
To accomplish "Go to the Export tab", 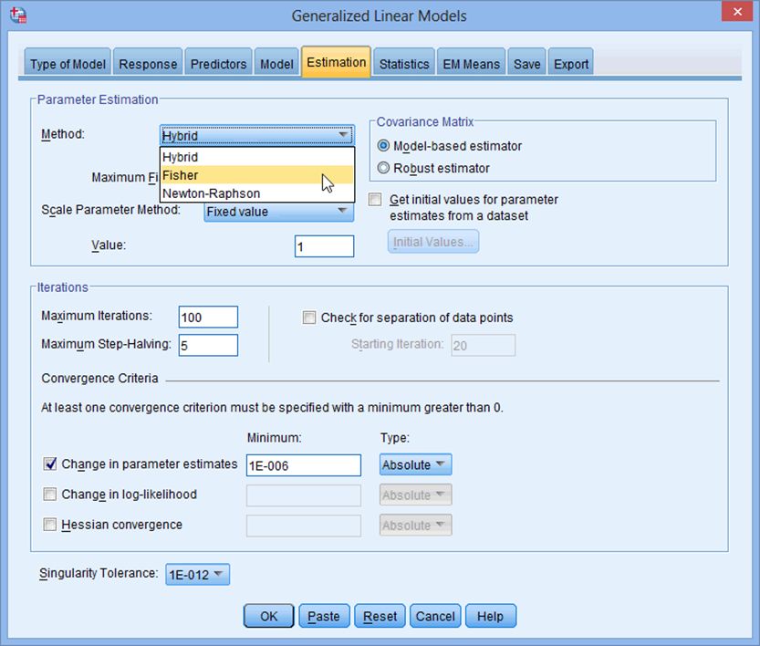I will (x=570, y=64).
